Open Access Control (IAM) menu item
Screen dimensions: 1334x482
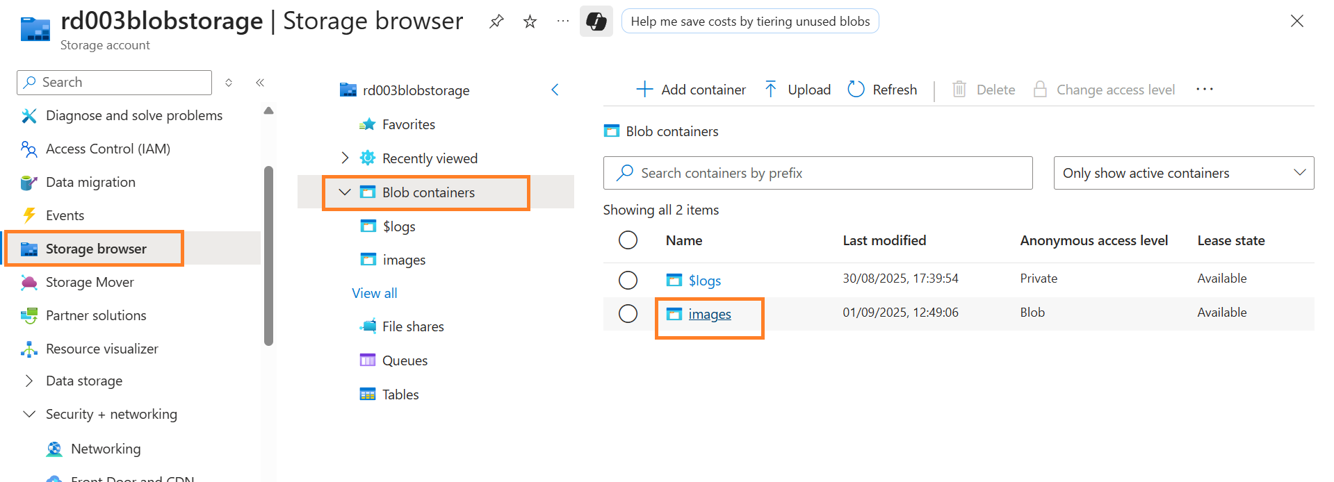click(108, 149)
